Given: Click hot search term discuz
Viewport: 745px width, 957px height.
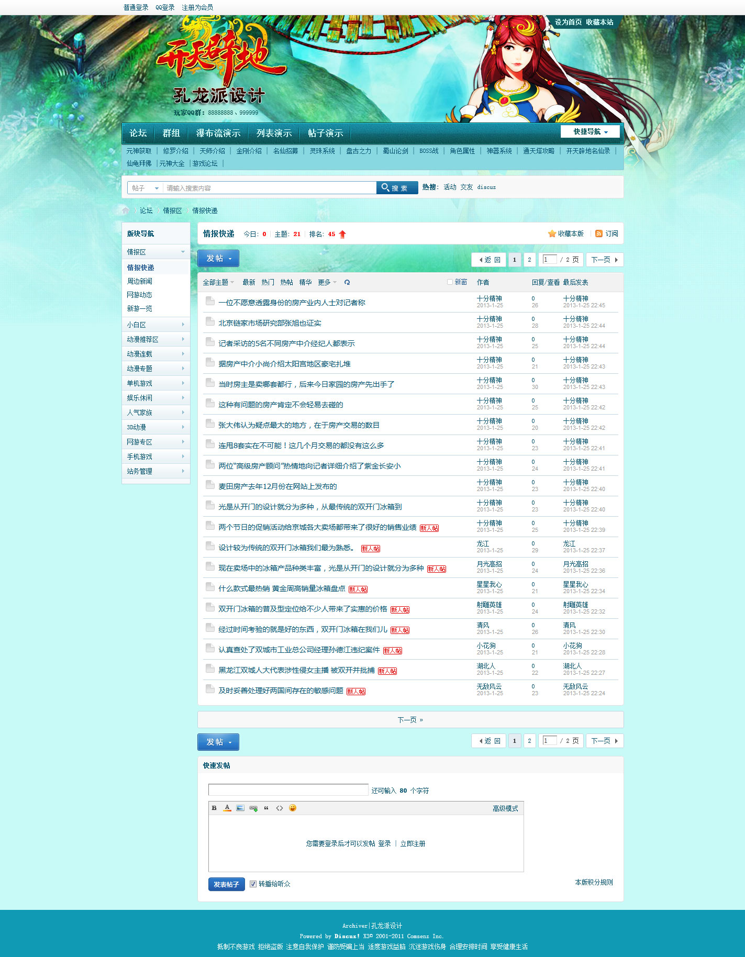Looking at the screenshot, I should (486, 187).
